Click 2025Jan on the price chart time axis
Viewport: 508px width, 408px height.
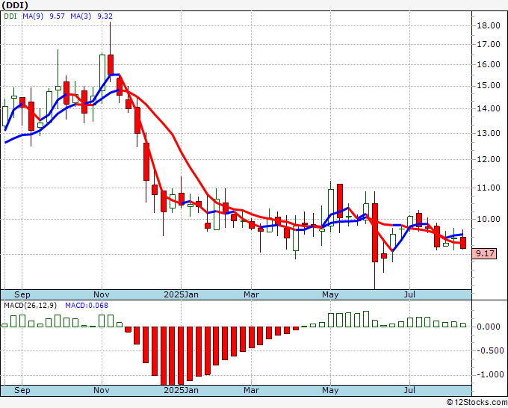pos(181,295)
